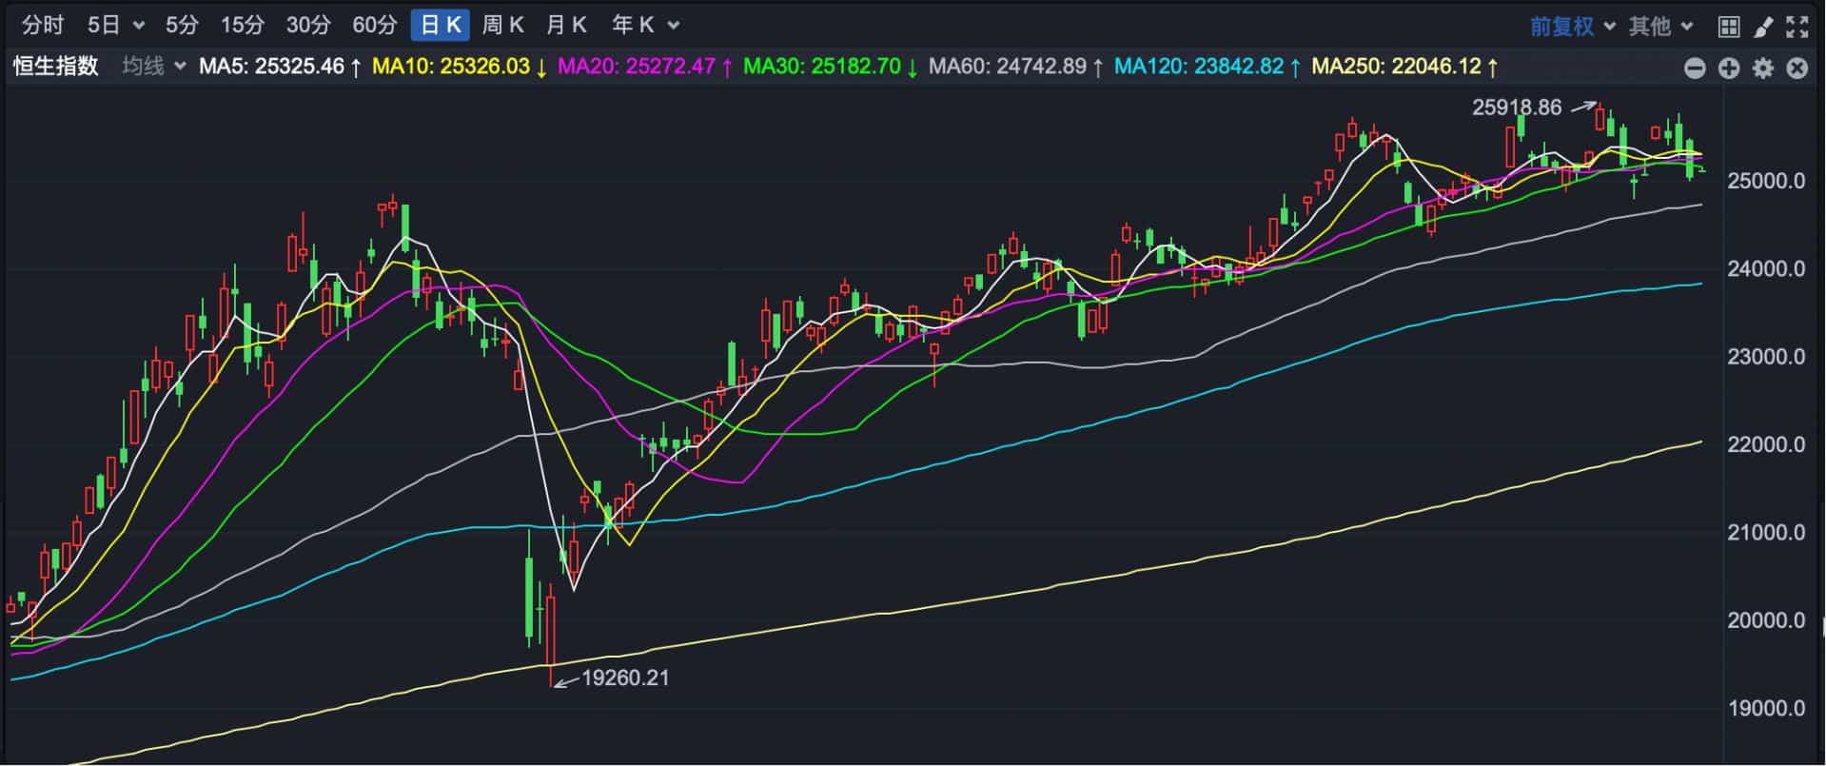Click the MA10: 25326.03 label
The image size is (1826, 766).
(460, 67)
